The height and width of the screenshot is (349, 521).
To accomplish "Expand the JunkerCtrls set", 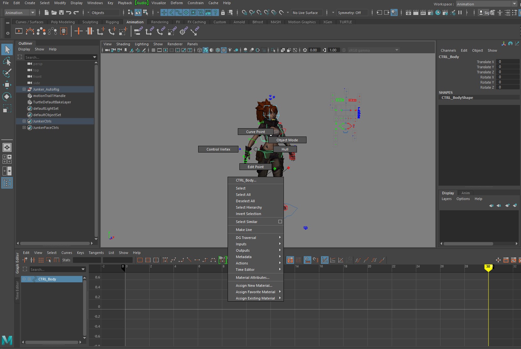I will point(24,121).
